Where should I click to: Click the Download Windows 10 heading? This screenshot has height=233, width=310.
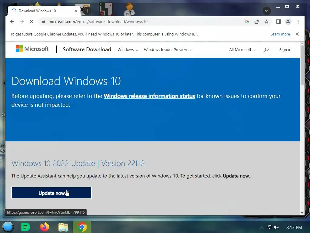[x=66, y=81]
